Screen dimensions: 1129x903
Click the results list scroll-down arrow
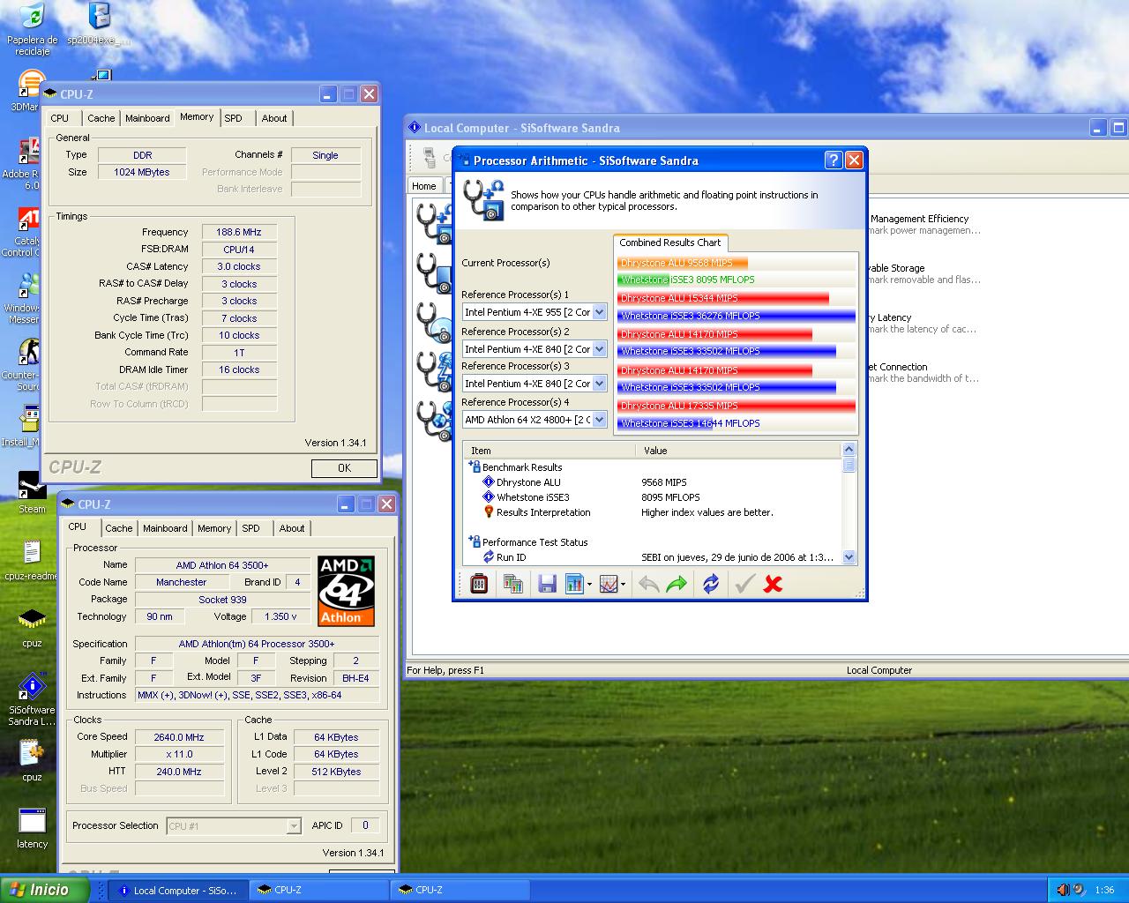coord(849,556)
